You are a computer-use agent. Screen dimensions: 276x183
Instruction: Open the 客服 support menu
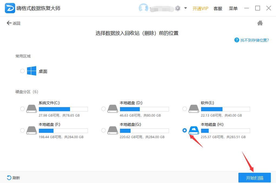click(x=218, y=8)
